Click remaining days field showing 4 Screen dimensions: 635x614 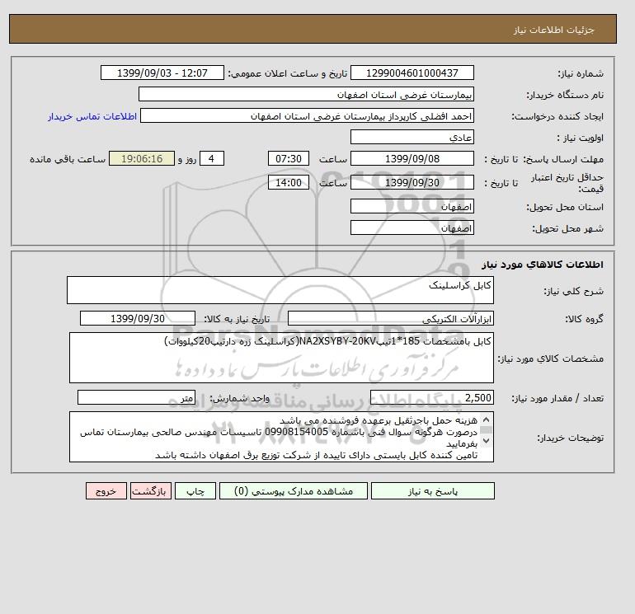tap(211, 159)
